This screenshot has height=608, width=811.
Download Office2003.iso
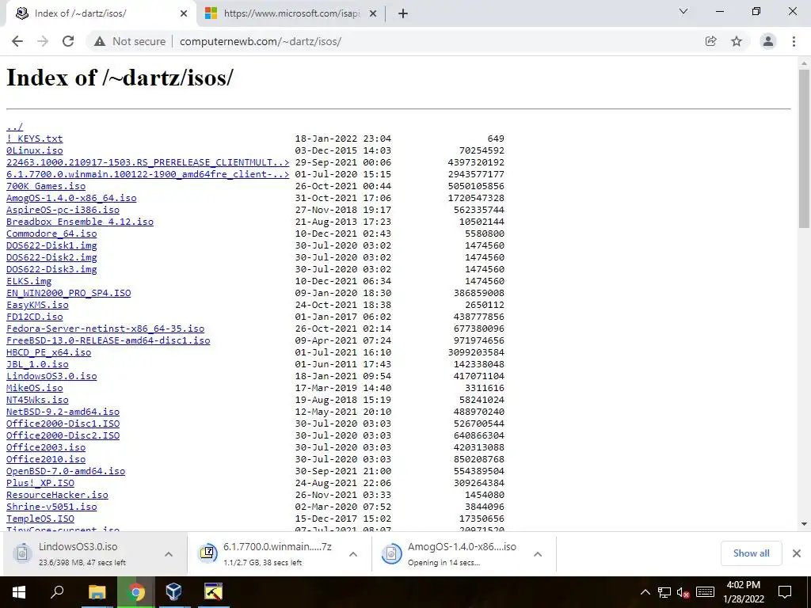45,448
